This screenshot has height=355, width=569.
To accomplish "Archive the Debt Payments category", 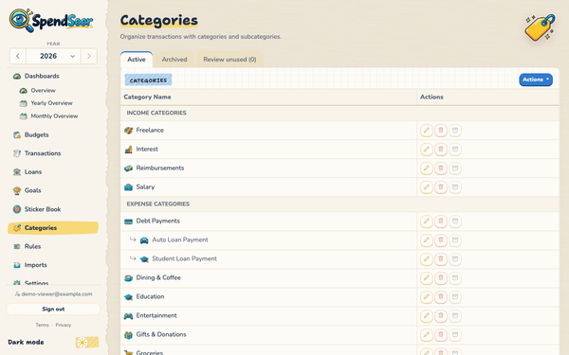I will pos(455,221).
